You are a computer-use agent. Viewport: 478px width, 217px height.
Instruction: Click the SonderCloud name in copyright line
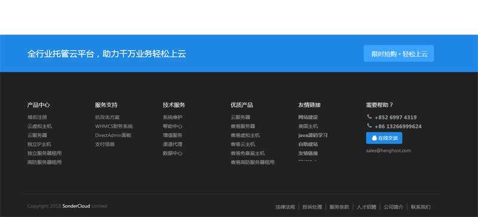[x=76, y=206]
